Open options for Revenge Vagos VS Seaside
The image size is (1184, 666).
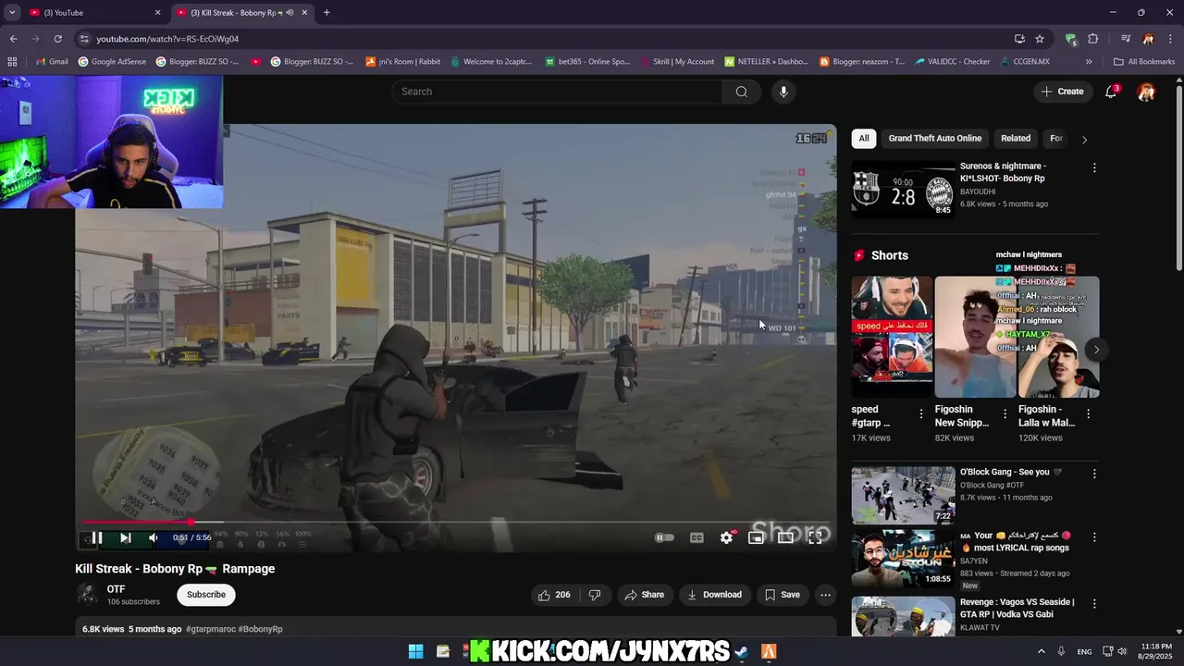(1094, 603)
